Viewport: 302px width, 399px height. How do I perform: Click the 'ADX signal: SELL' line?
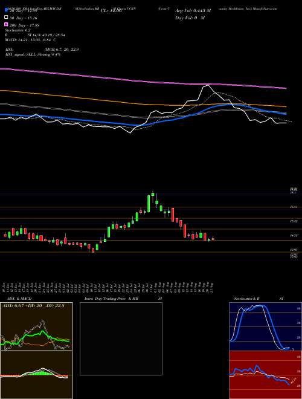[33, 54]
